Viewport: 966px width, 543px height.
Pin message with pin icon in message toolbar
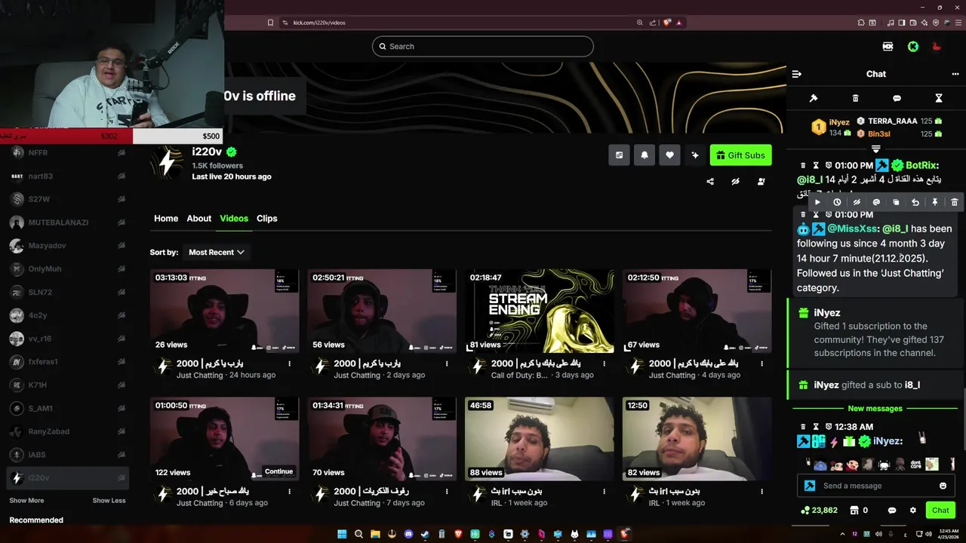click(935, 202)
